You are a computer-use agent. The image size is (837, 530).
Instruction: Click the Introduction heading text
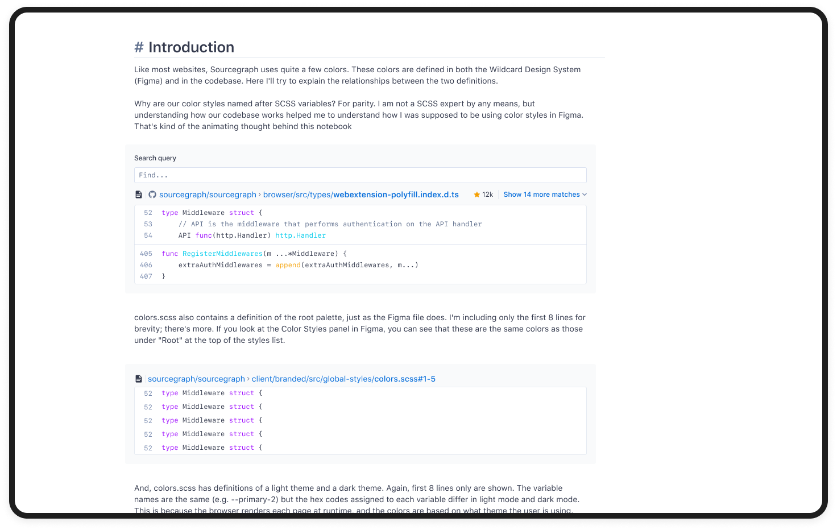(x=191, y=47)
